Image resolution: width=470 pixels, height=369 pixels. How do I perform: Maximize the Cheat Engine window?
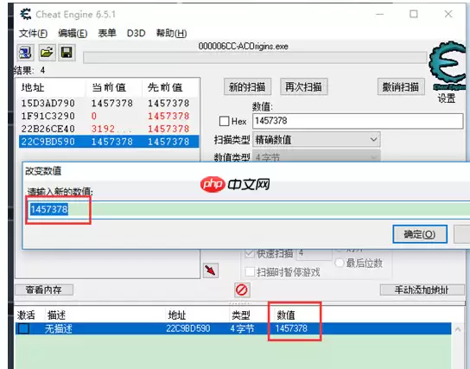414,14
